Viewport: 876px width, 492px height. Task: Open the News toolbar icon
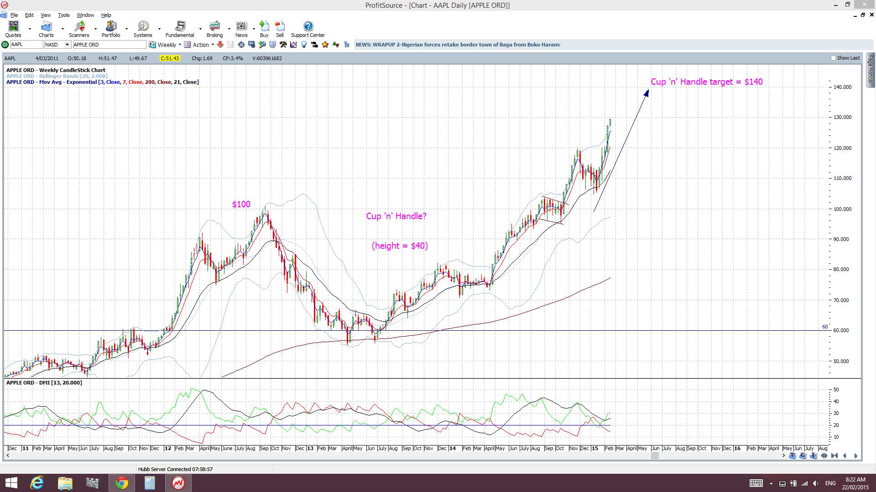click(241, 29)
